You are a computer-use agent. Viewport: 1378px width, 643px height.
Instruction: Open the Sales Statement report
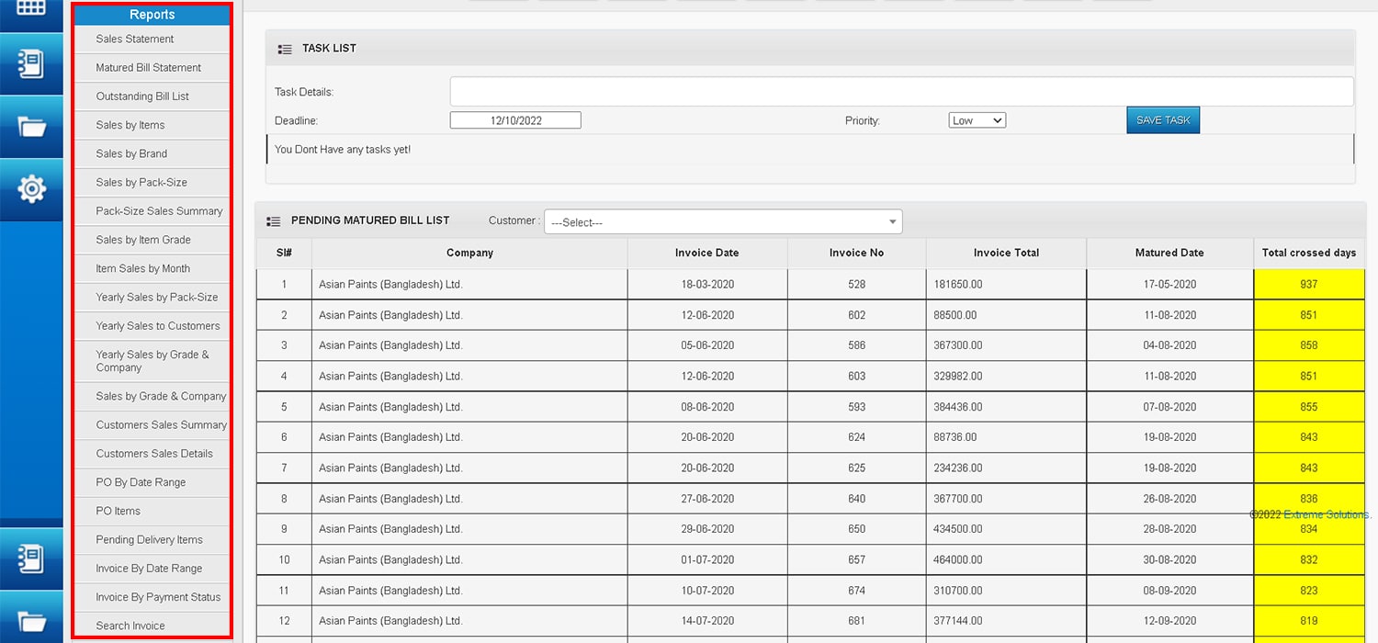135,39
